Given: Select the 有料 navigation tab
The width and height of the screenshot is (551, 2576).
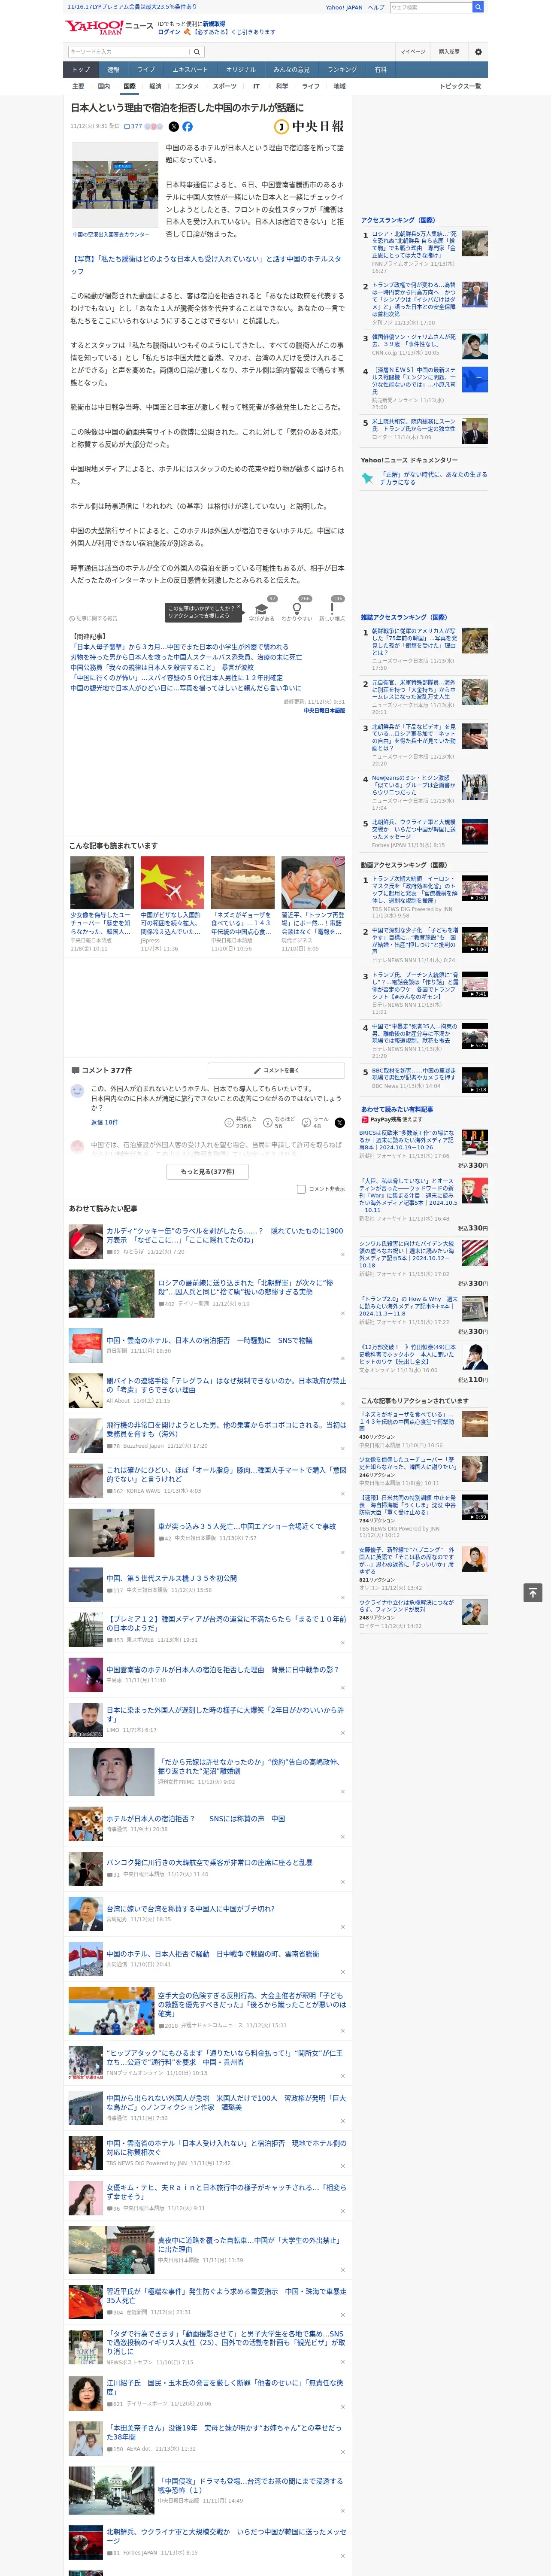Looking at the screenshot, I should pyautogui.click(x=380, y=70).
